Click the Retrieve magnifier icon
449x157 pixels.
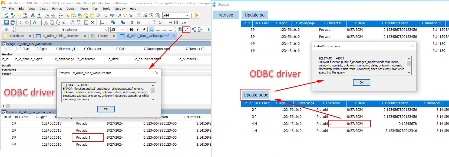tap(180, 29)
